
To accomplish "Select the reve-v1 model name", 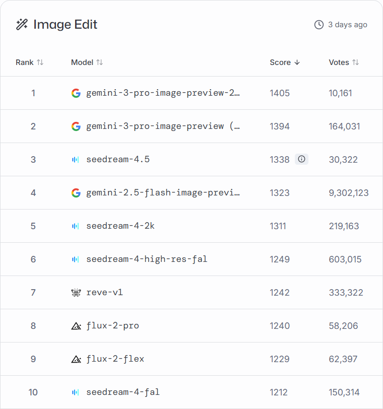I will [104, 293].
